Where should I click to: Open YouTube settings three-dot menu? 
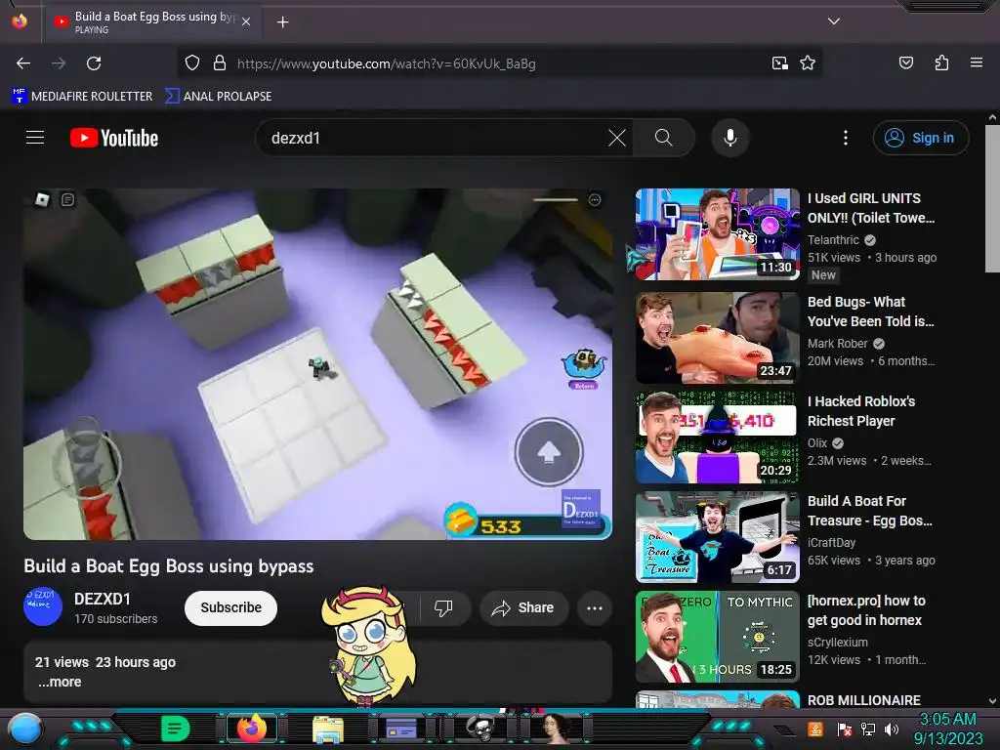click(x=846, y=138)
